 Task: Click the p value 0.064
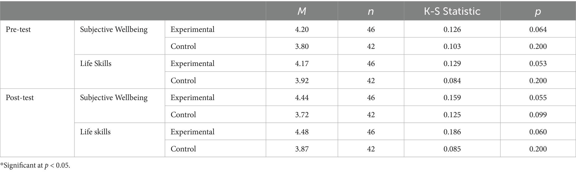pyautogui.click(x=538, y=29)
